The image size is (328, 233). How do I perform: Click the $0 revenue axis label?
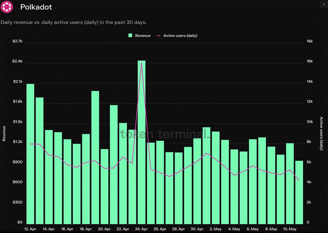coord(20,222)
